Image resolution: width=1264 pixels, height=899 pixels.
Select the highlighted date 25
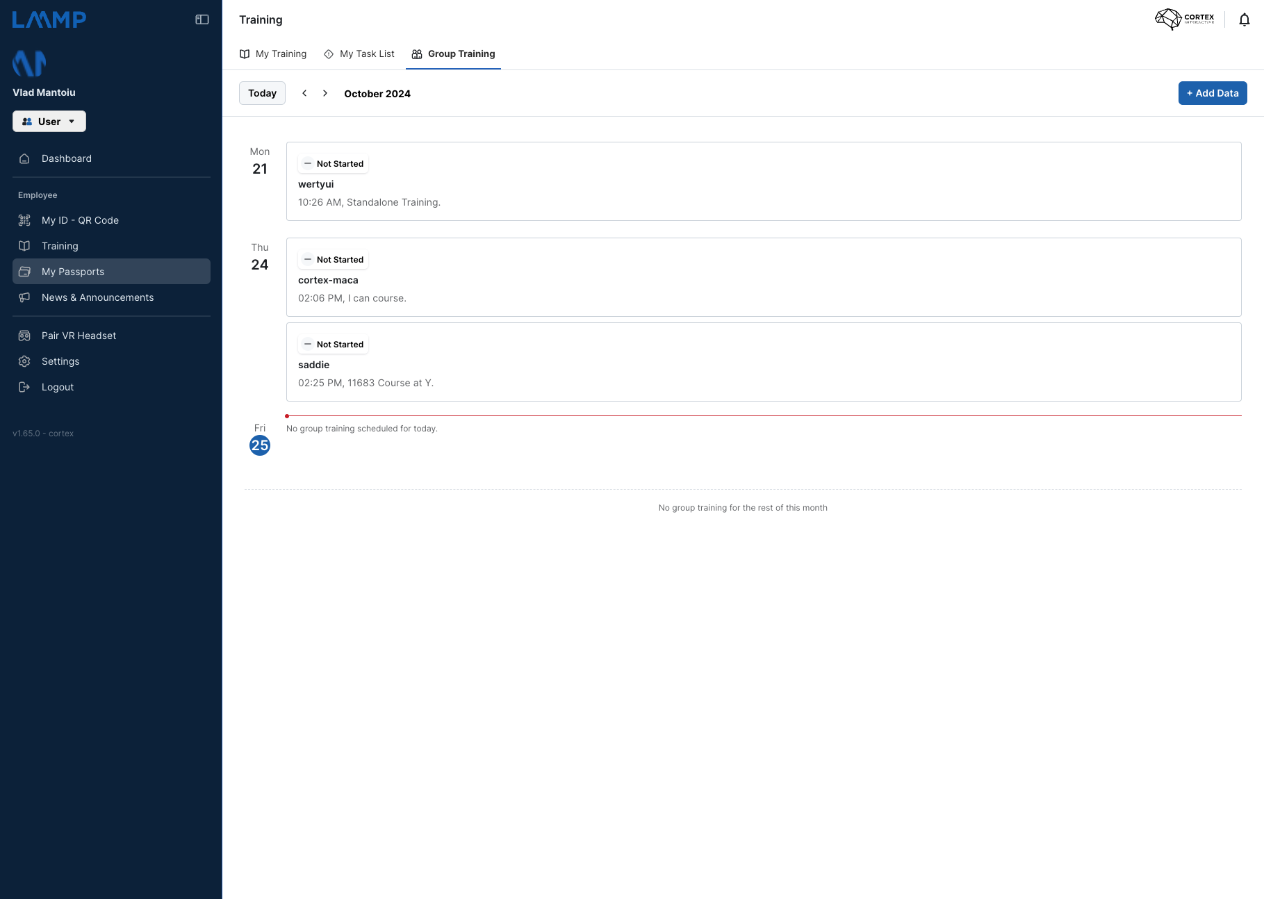[260, 445]
